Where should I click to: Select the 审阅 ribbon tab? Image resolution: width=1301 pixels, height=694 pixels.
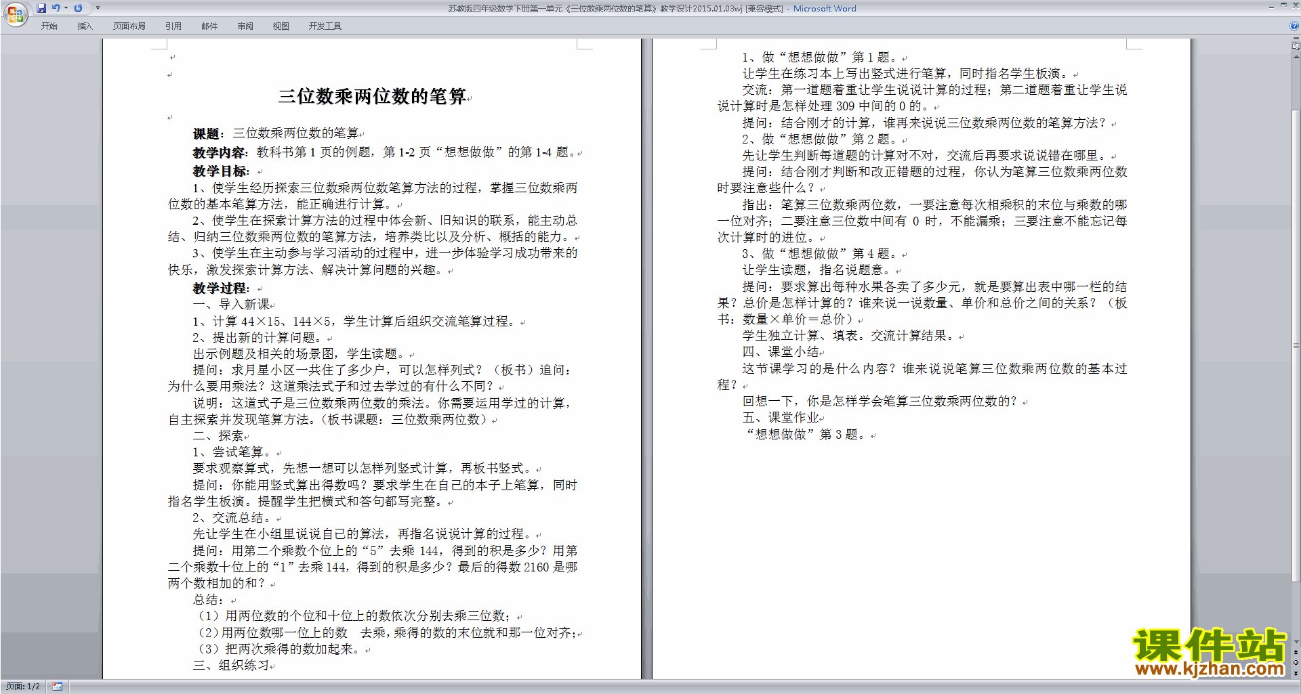(x=245, y=26)
